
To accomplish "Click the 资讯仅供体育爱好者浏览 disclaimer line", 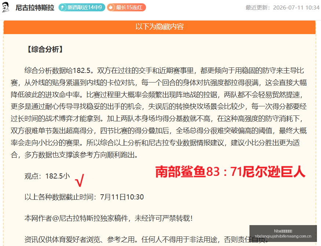I will [146, 239].
